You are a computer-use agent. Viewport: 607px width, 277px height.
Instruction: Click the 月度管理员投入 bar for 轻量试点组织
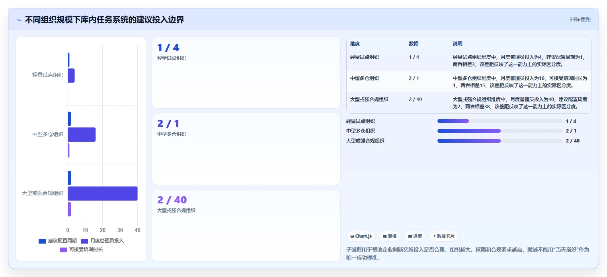[71, 76]
